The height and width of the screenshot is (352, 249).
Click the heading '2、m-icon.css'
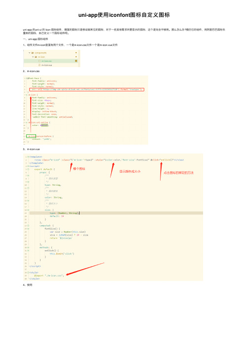pos(31,71)
